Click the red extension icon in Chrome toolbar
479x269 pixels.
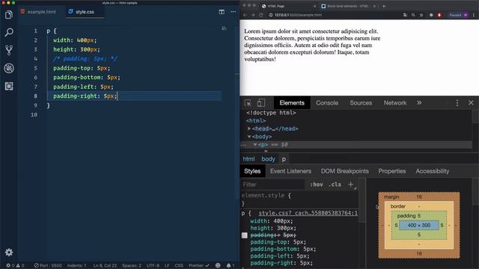point(439,15)
